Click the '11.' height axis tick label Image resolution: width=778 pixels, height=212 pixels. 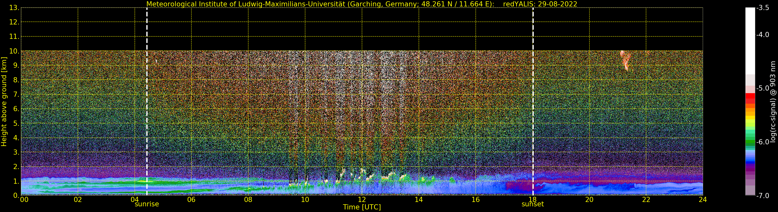[14, 37]
